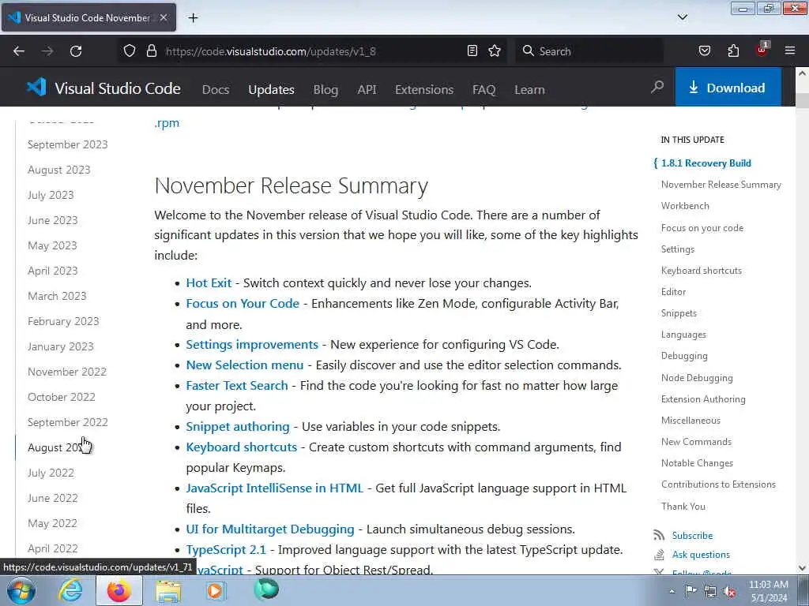
Task: Click the site padlock security icon
Action: point(151,51)
